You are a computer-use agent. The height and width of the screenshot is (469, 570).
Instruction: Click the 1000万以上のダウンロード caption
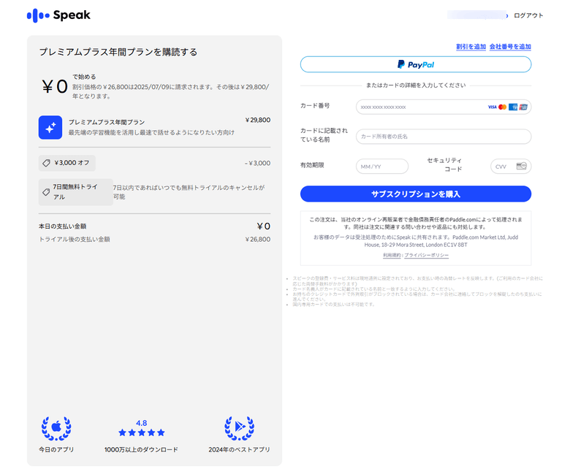coord(142,450)
